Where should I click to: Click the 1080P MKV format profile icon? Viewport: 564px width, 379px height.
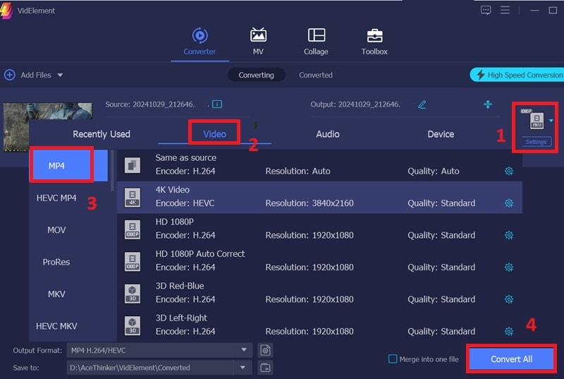pos(537,121)
